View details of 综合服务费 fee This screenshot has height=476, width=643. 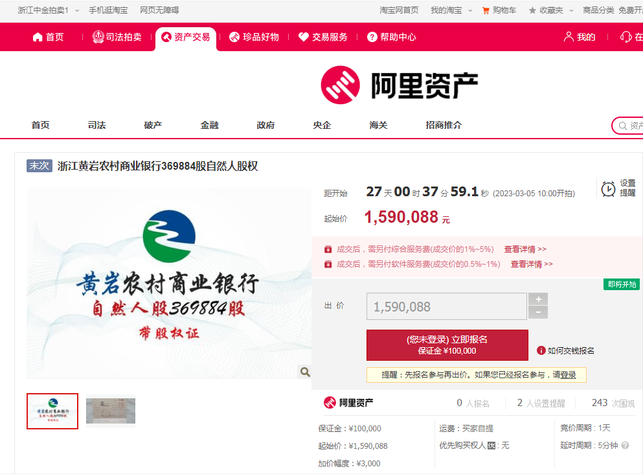tap(525, 249)
